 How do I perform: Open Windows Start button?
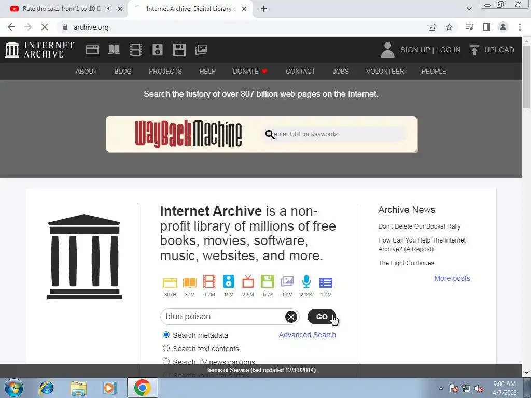[x=14, y=388]
